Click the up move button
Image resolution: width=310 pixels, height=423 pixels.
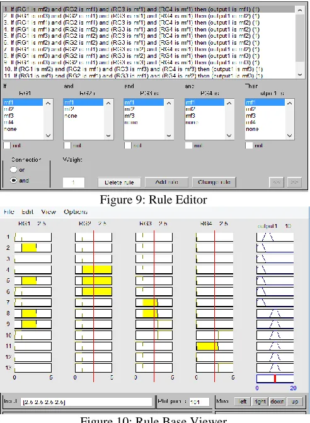(295, 402)
